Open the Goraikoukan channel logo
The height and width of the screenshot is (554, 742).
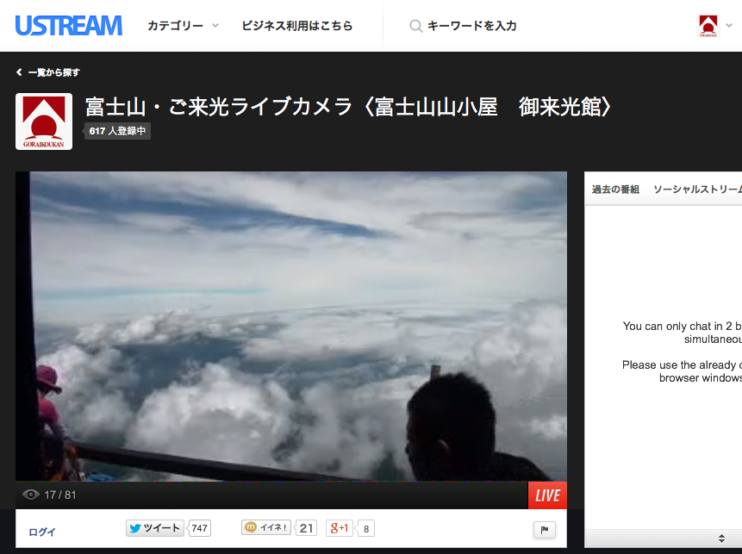click(44, 121)
